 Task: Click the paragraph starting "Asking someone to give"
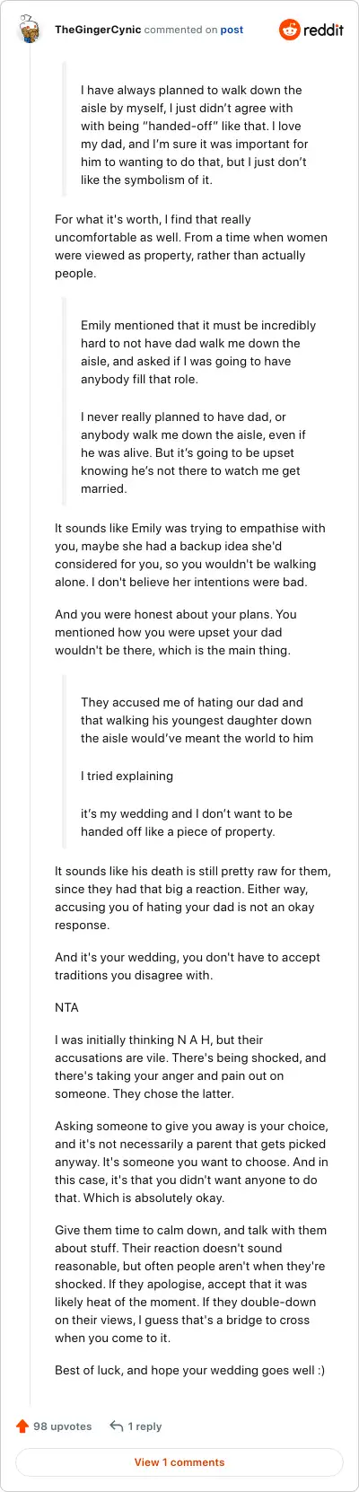(x=191, y=1162)
